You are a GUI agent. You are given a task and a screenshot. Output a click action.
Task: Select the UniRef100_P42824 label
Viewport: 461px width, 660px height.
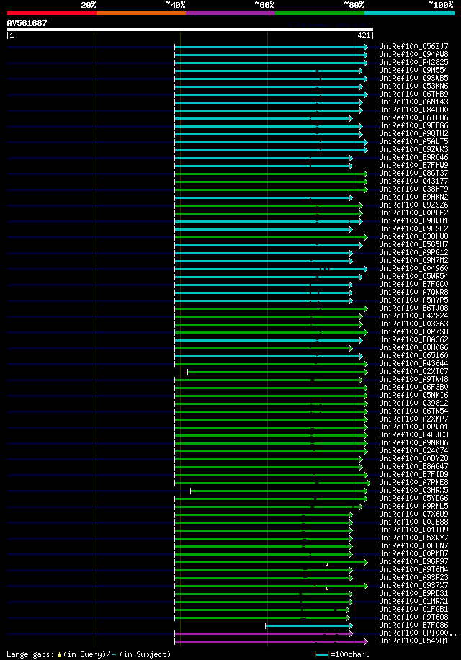tap(413, 316)
